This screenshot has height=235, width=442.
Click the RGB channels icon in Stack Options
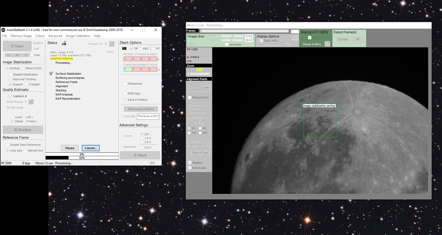[125, 48]
